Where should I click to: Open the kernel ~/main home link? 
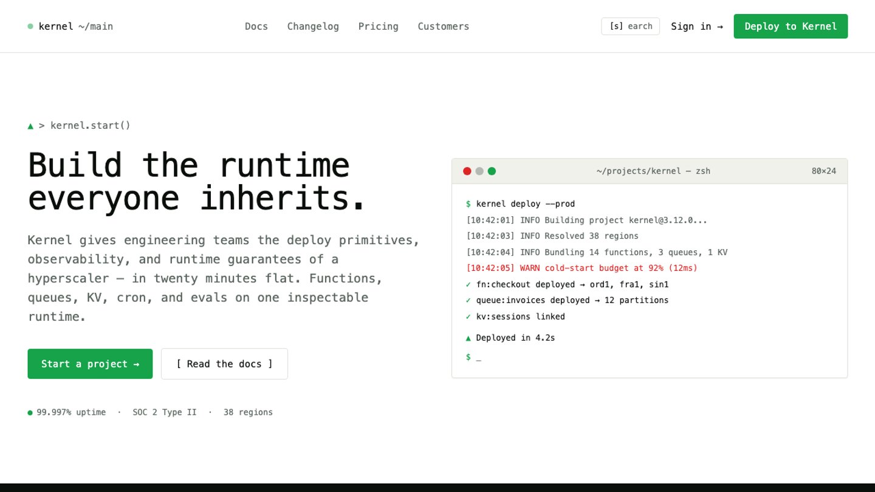(70, 26)
